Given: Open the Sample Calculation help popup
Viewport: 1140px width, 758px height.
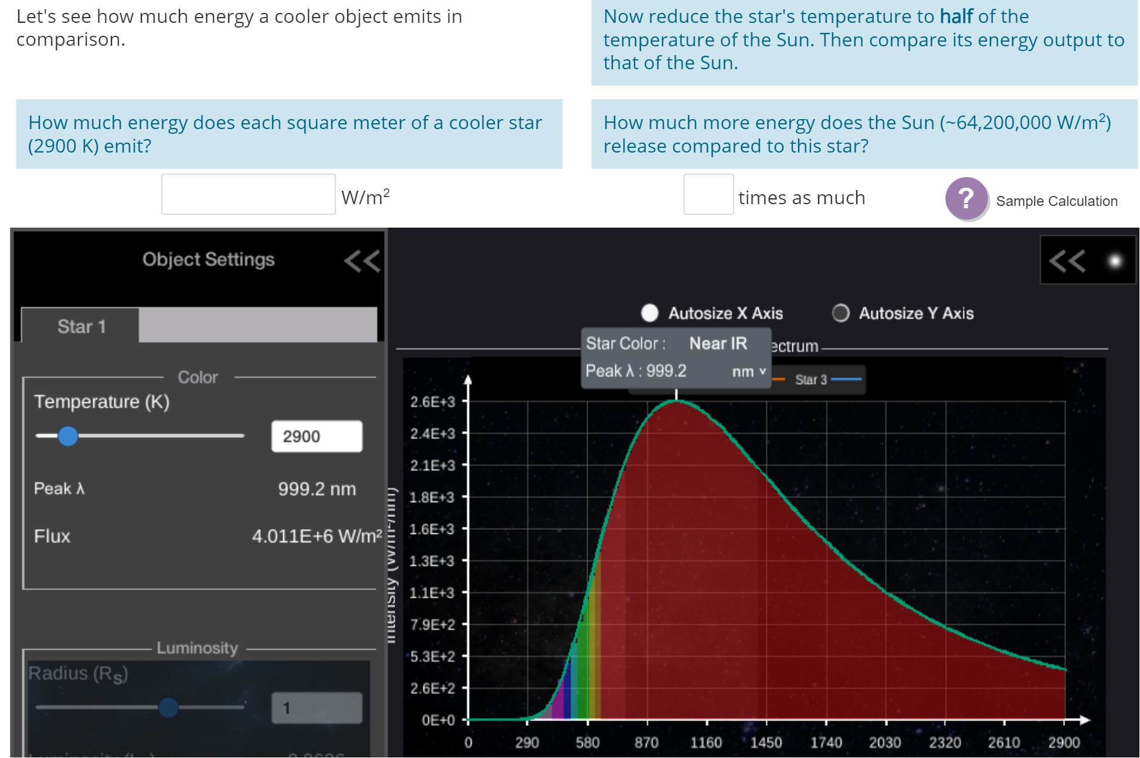Looking at the screenshot, I should tap(967, 200).
